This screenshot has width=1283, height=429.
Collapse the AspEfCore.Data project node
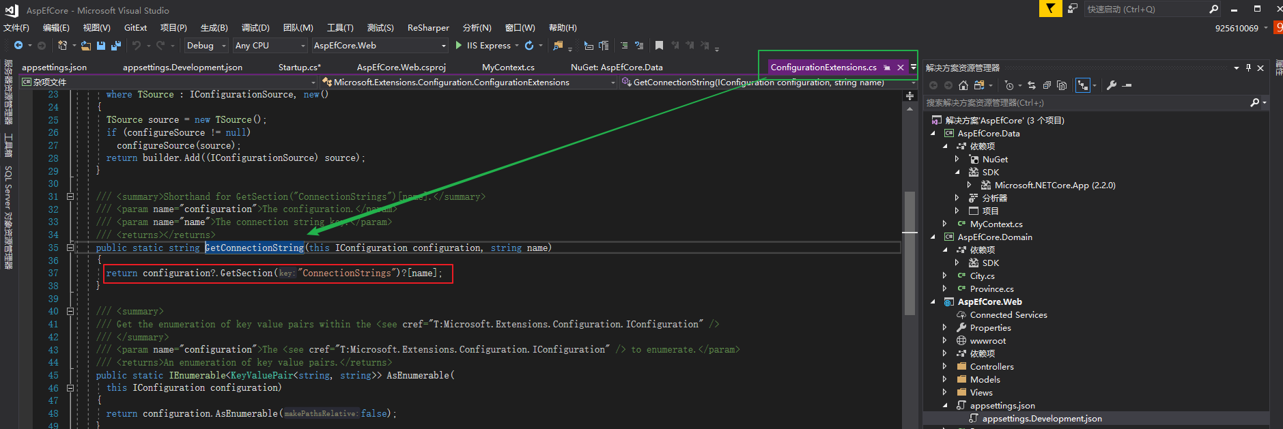(933, 134)
